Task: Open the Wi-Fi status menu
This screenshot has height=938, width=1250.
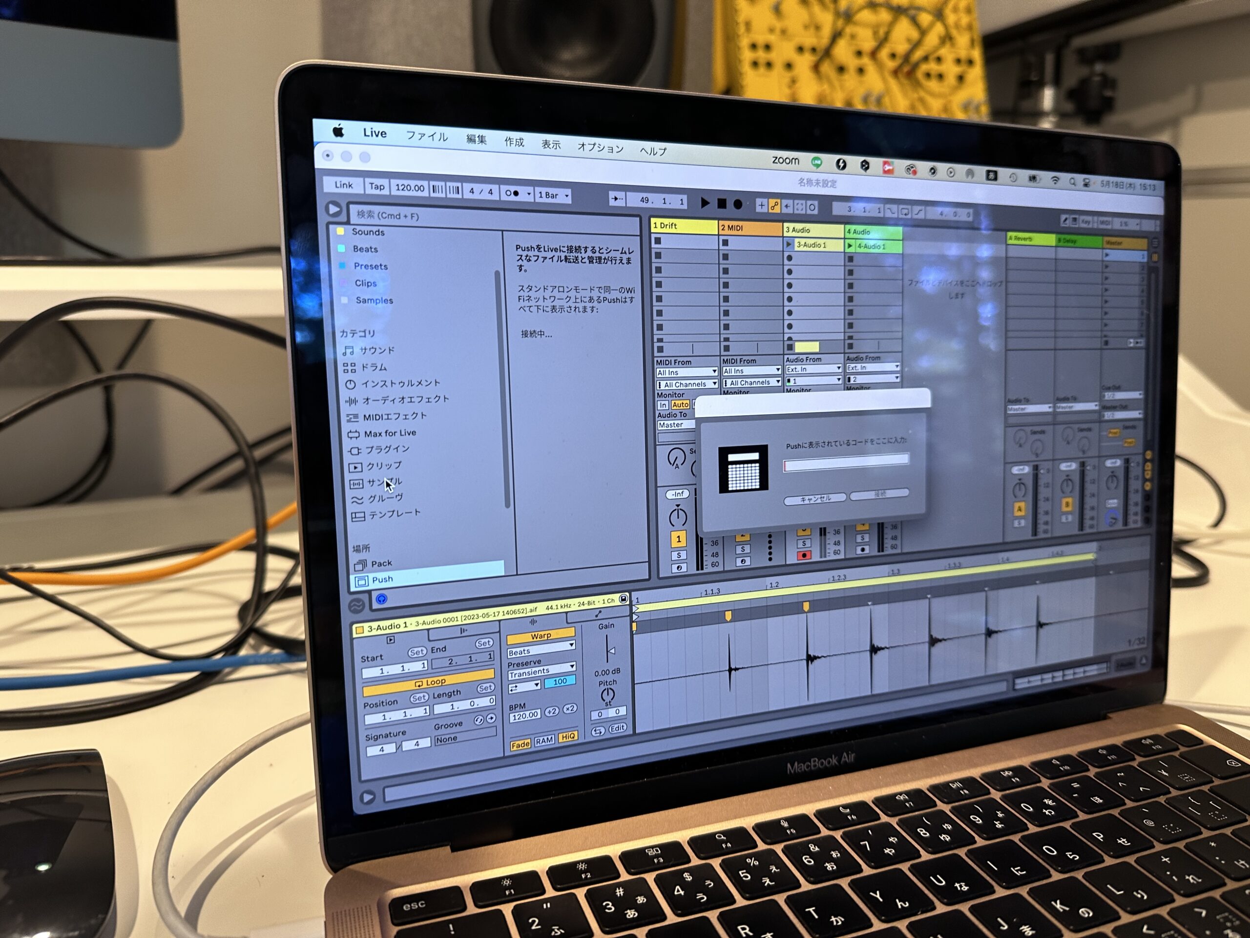Action: coord(1055,180)
